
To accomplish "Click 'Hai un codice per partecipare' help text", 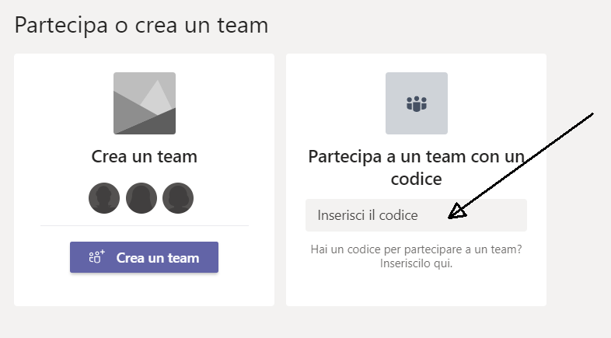I will pos(416,249).
